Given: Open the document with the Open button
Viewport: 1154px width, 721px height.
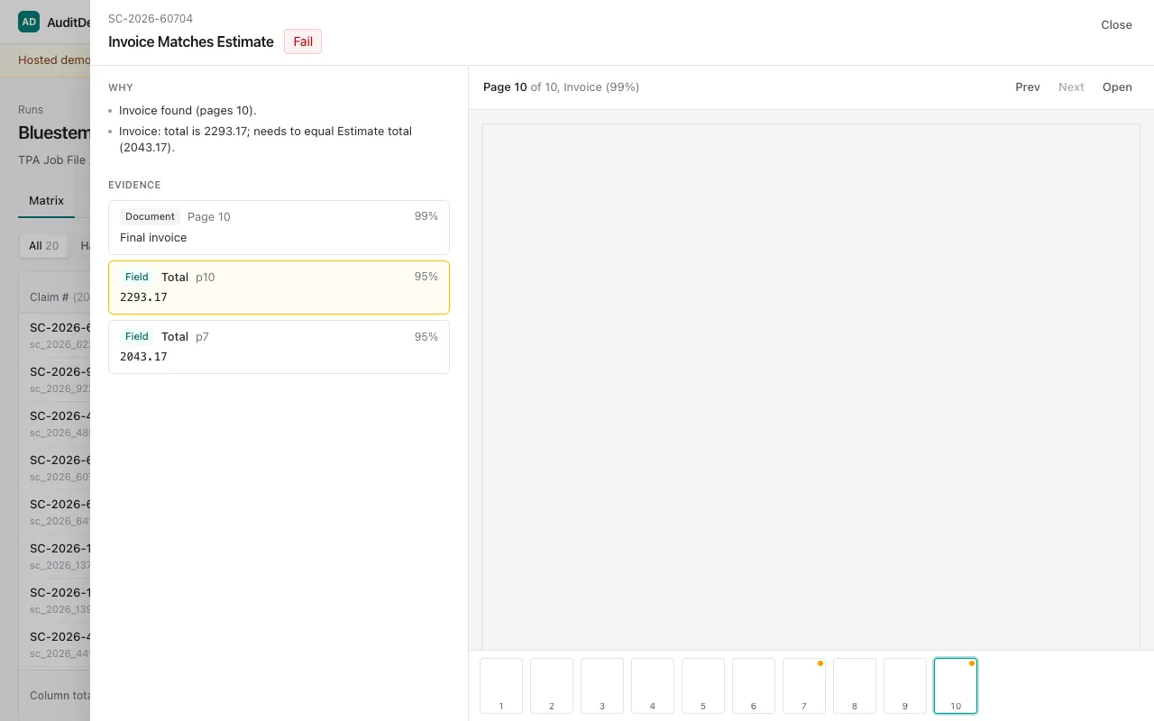Looking at the screenshot, I should (x=1117, y=87).
